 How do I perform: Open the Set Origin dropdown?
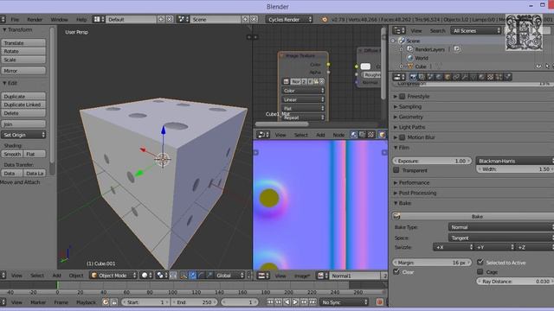coord(23,135)
